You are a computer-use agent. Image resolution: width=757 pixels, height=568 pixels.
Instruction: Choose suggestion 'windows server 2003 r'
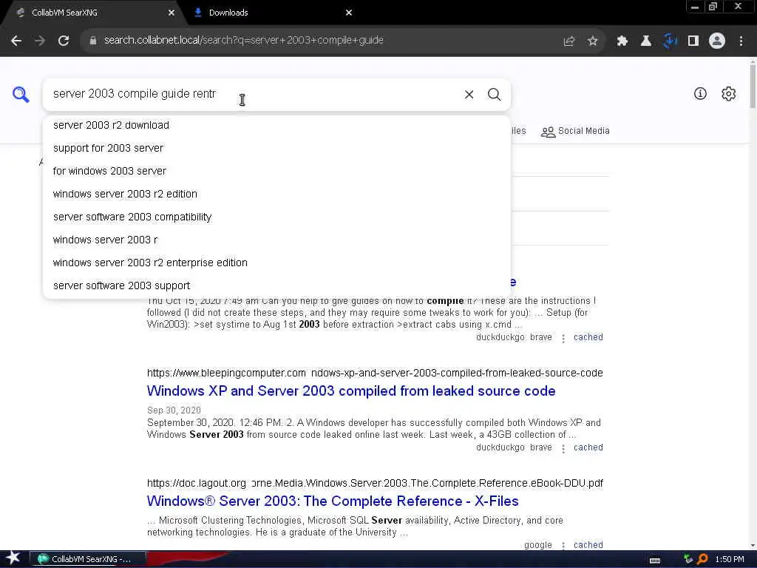point(276,240)
